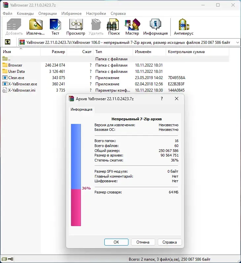Select the X-YaBrowser.exe file icon

click(5, 84)
